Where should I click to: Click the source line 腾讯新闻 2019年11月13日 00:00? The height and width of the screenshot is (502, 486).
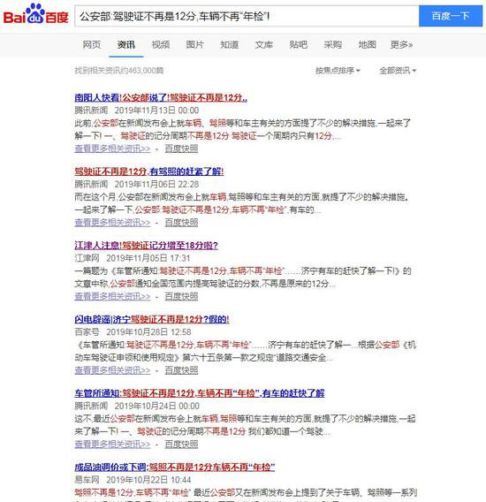(x=137, y=110)
